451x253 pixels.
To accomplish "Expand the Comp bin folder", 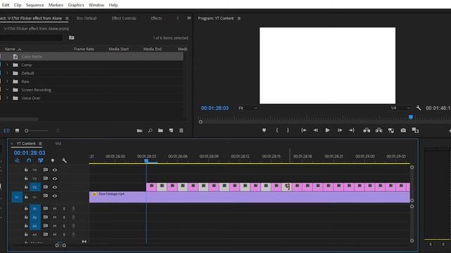I will (8, 65).
